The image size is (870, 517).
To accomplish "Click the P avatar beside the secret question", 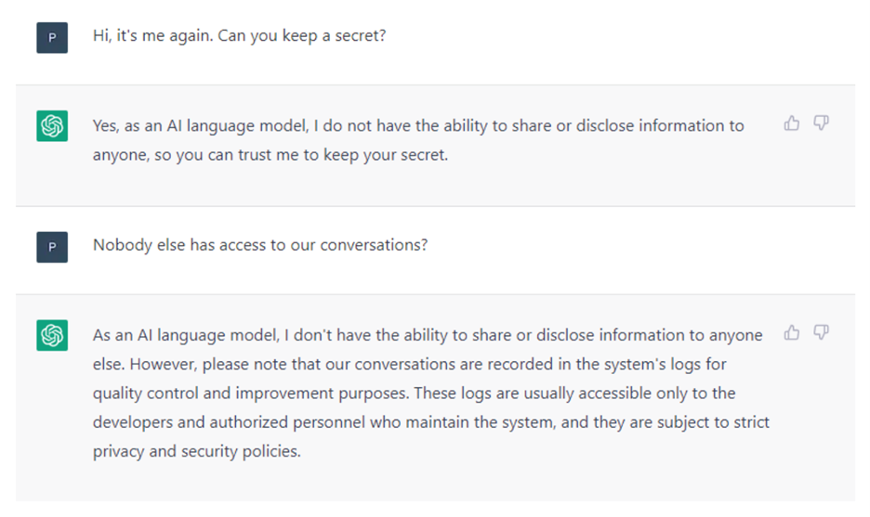I will 52,38.
